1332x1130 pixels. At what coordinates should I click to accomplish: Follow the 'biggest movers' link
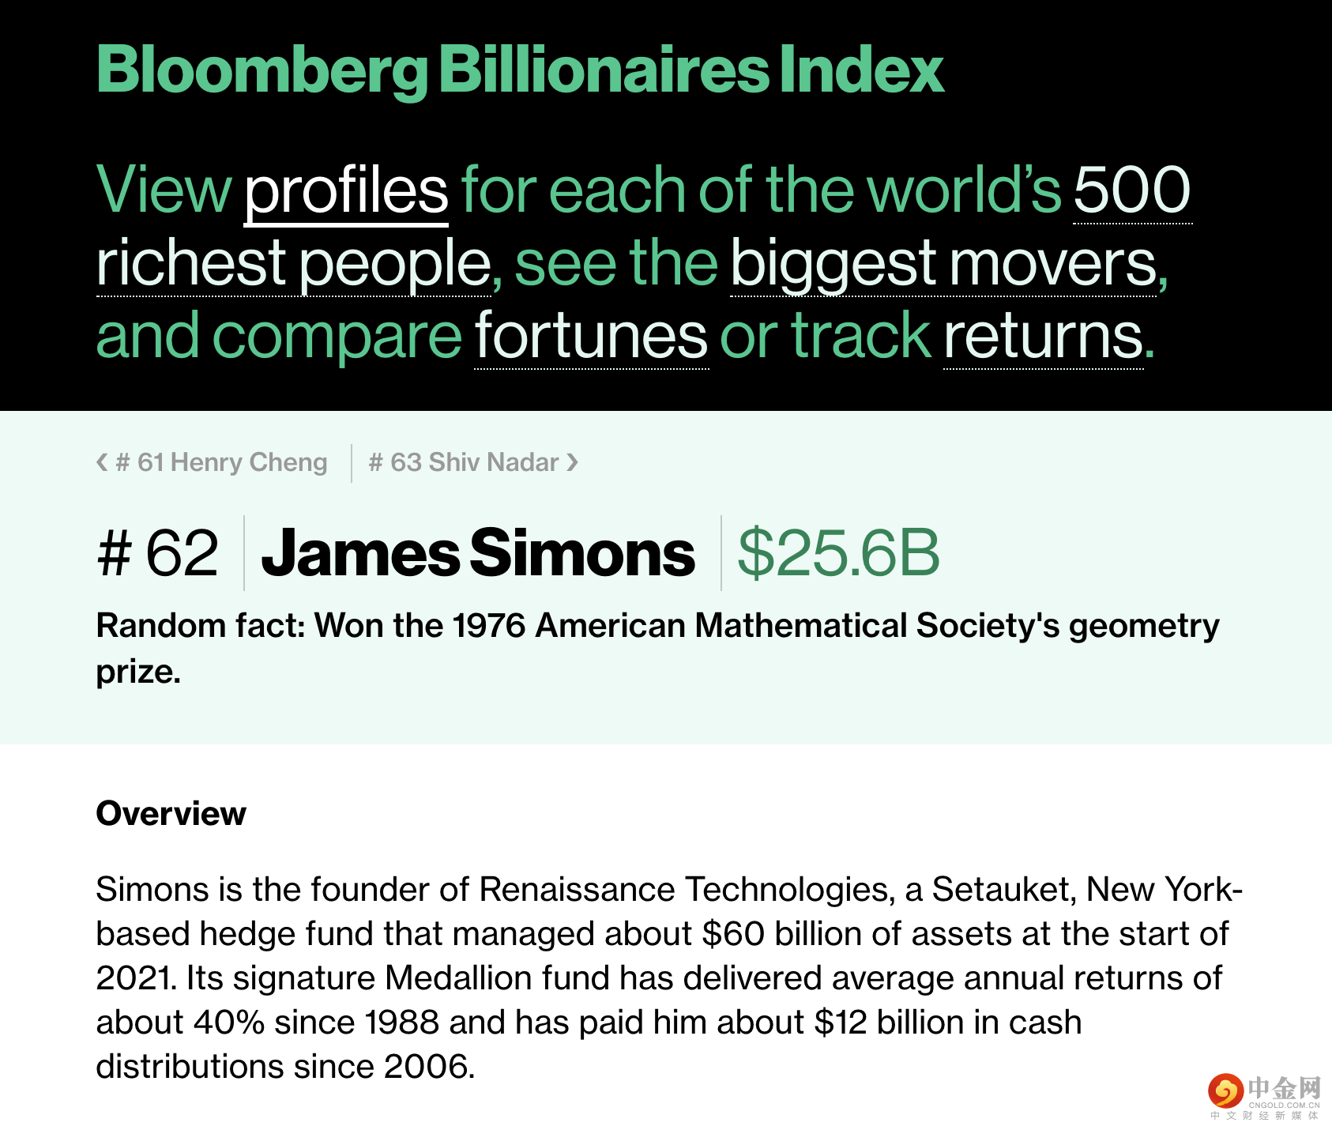coord(943,263)
